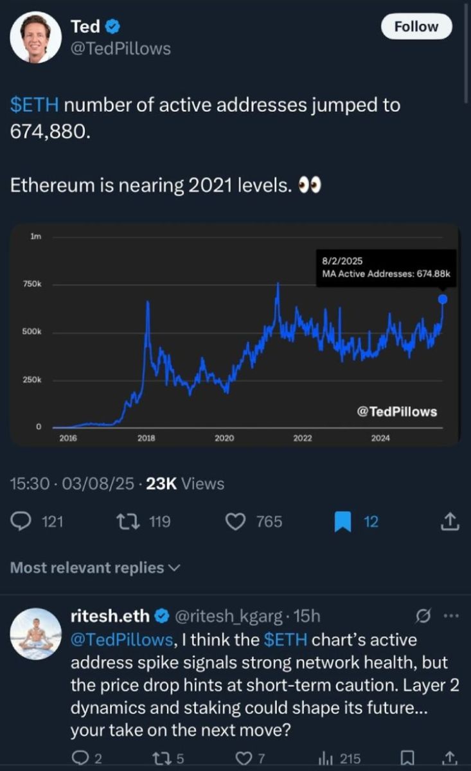471x771 pixels.
Task: Share Ted's post via upload icon
Action: coord(450,522)
